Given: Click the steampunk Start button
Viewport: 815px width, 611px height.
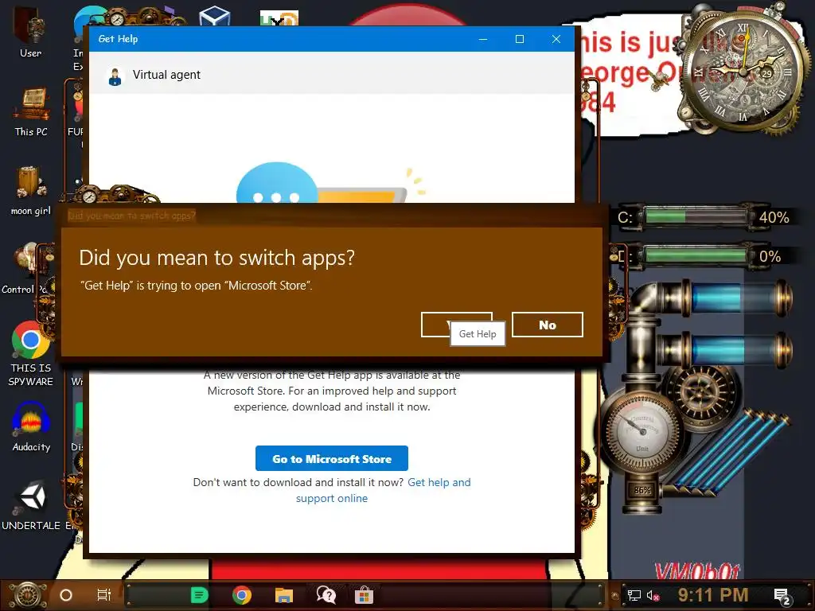Looking at the screenshot, I should point(28,595).
